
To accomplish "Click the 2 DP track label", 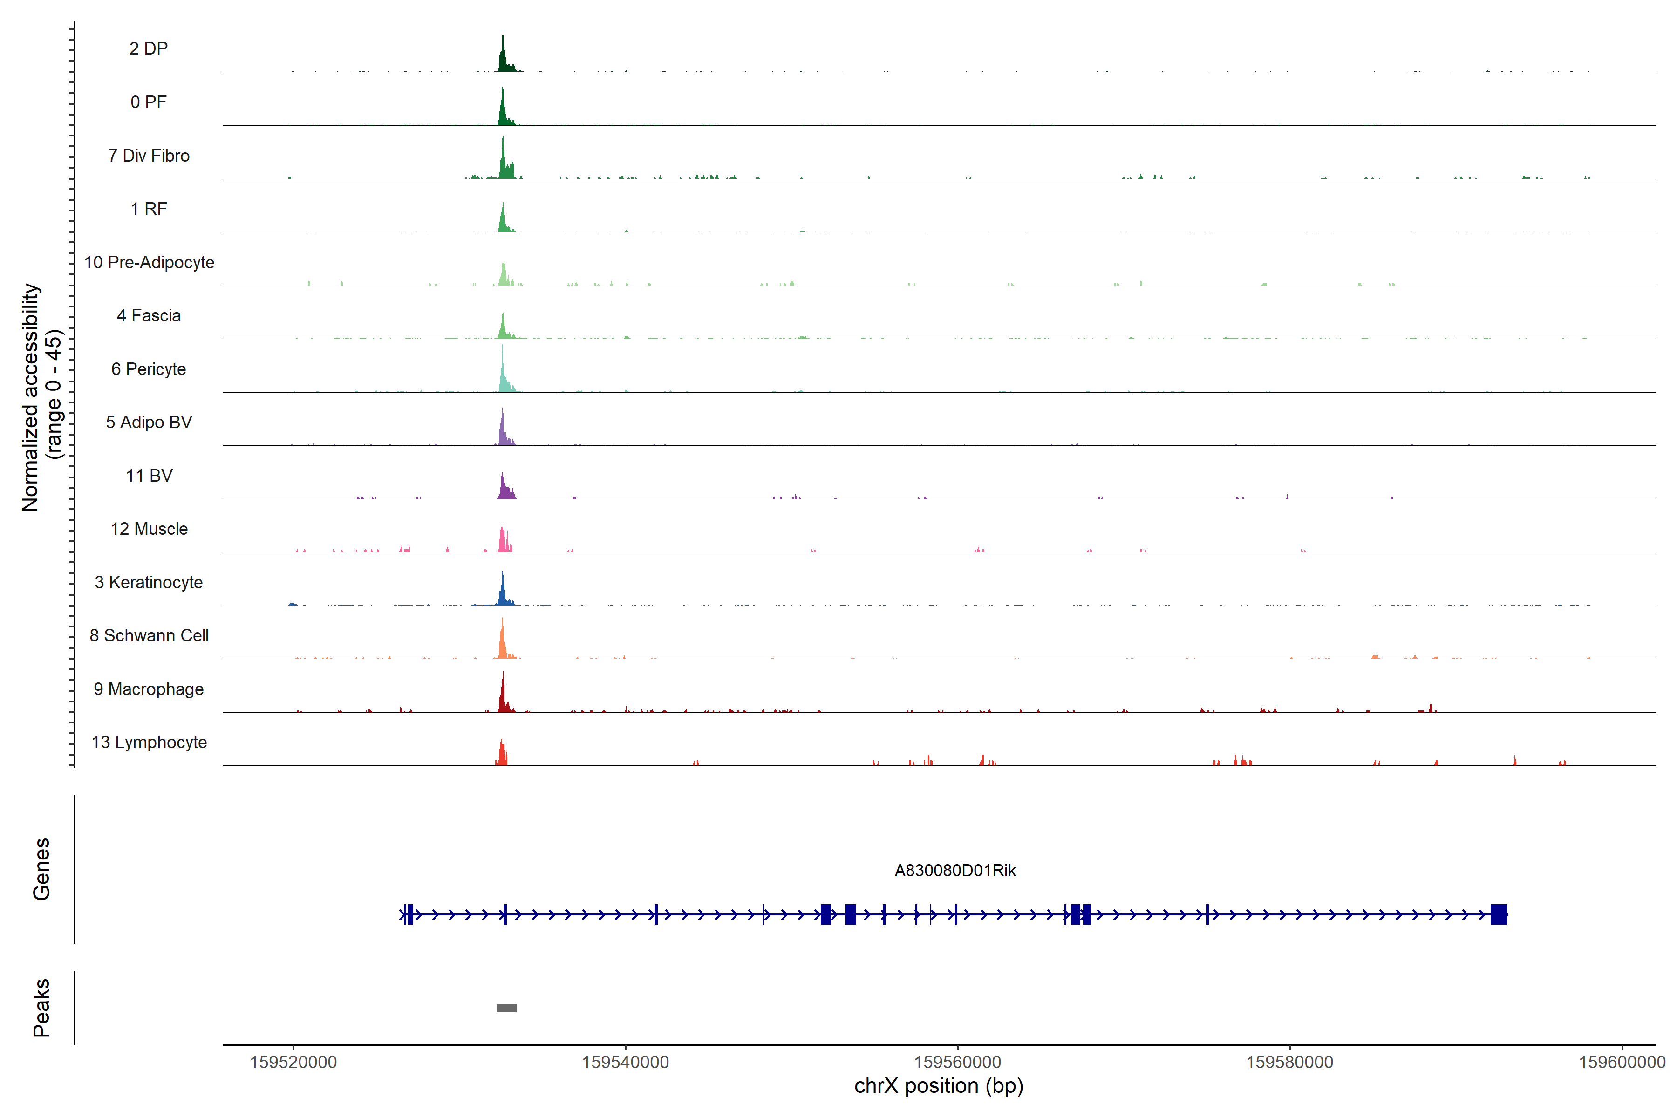I will pos(148,48).
